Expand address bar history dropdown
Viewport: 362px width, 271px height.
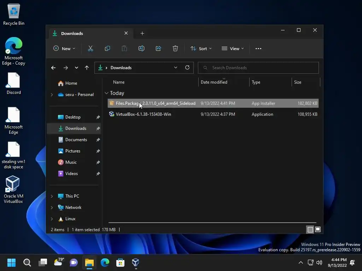pyautogui.click(x=176, y=67)
